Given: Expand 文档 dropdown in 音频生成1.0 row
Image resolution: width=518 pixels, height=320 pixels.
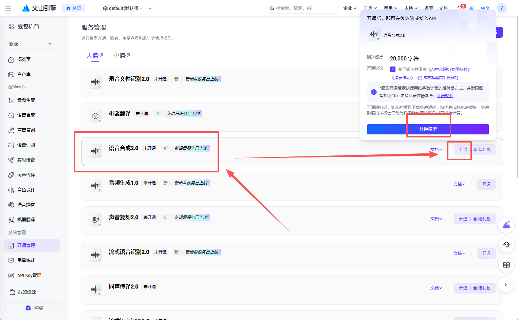Looking at the screenshot, I should [x=459, y=184].
